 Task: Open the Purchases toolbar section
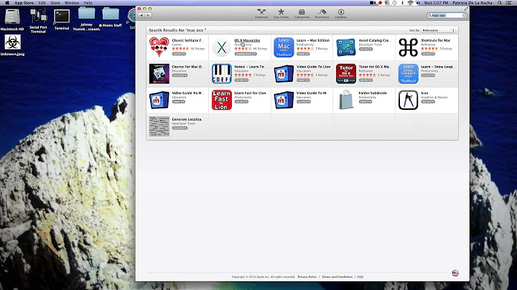322,14
